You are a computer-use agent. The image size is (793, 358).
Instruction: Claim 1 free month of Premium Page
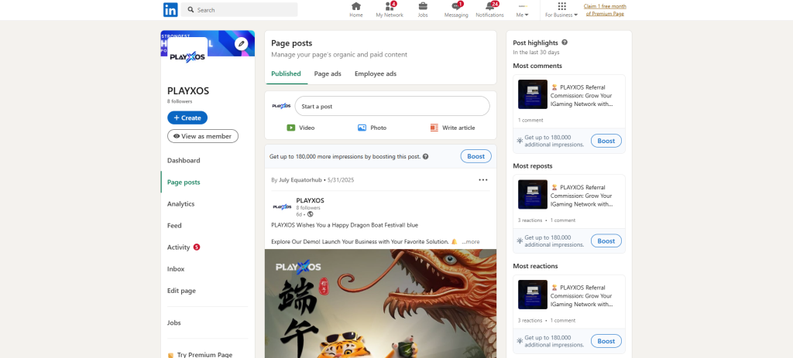[x=605, y=10]
